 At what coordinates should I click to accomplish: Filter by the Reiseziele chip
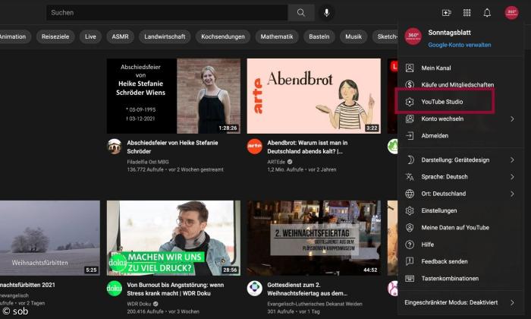pyautogui.click(x=55, y=36)
